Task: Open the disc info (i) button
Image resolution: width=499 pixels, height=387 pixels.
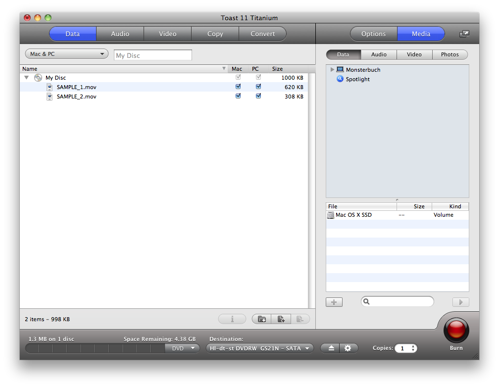Action: 232,319
